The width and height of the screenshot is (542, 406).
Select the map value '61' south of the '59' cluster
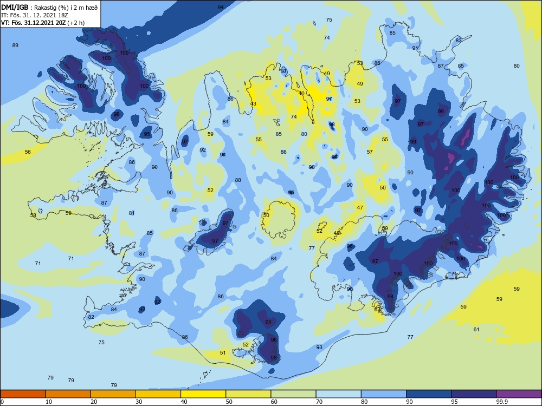coord(476,329)
